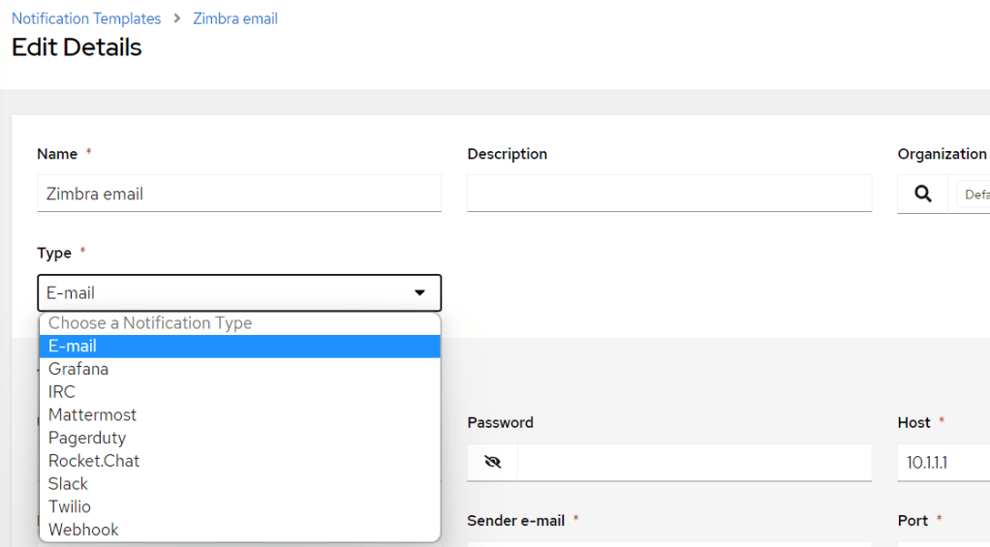Click the Zimbra email breadcrumb link

coord(235,18)
